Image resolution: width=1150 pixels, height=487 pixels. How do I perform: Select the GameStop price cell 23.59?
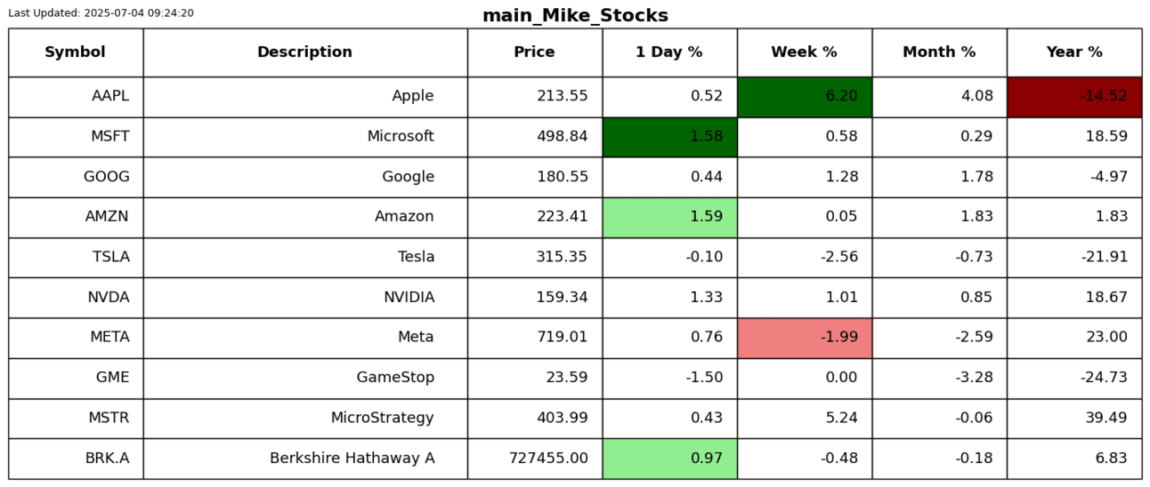click(x=535, y=378)
